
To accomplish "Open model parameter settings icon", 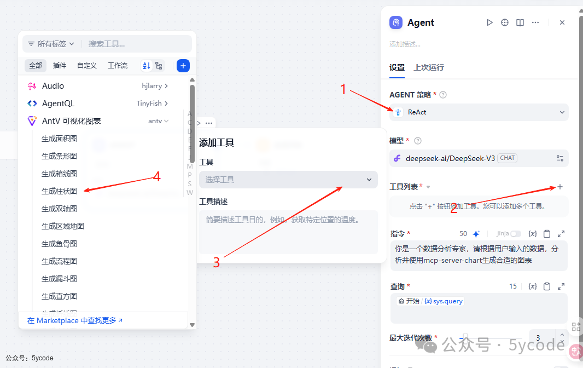I will coord(560,158).
